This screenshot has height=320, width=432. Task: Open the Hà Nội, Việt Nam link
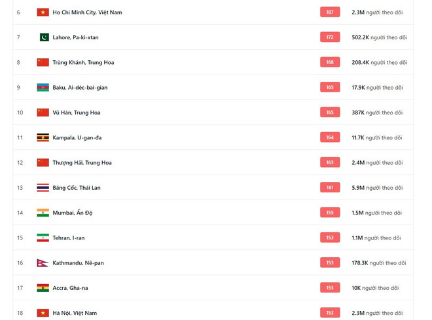75,313
